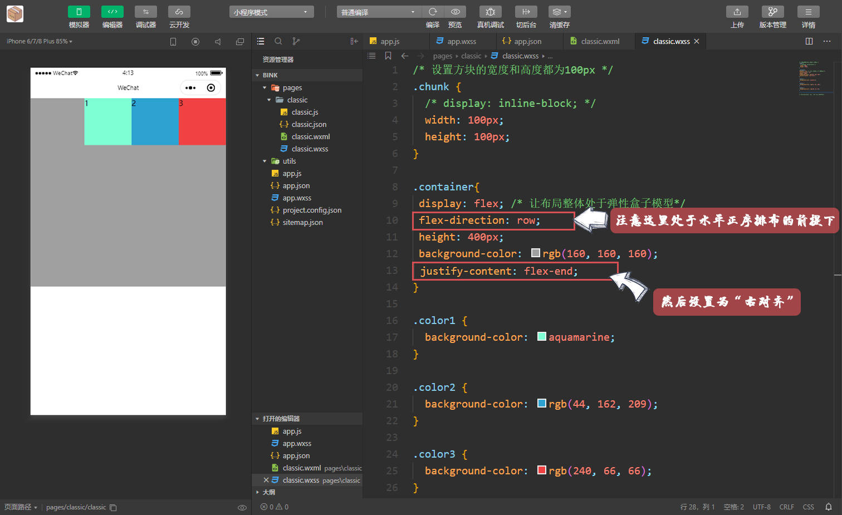
Task: Toggle the status bar eye preview icon
Action: click(x=242, y=507)
